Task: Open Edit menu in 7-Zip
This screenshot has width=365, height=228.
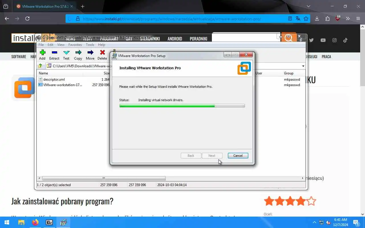Action: coord(50,45)
